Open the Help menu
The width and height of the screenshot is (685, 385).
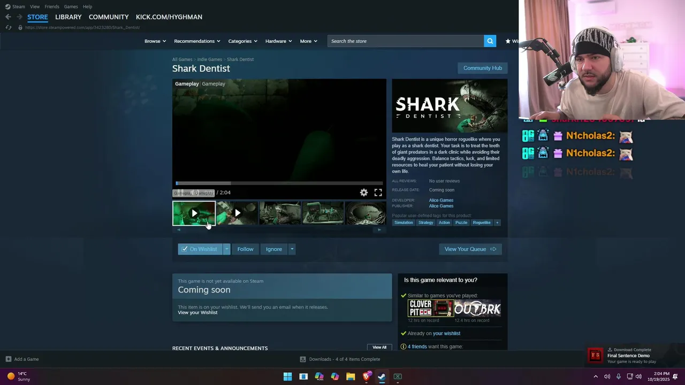click(87, 6)
